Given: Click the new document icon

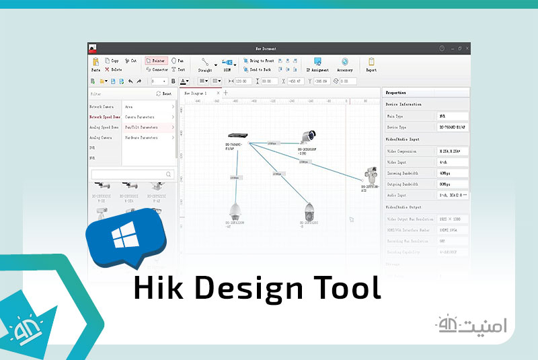Looking at the screenshot, I should click(93, 81).
